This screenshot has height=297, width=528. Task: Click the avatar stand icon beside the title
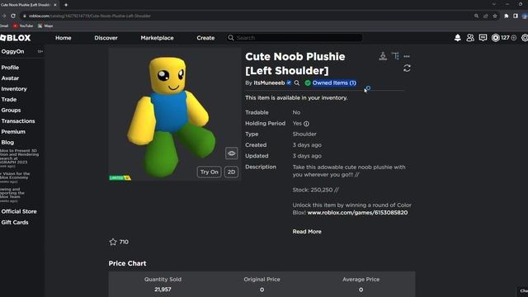[383, 56]
